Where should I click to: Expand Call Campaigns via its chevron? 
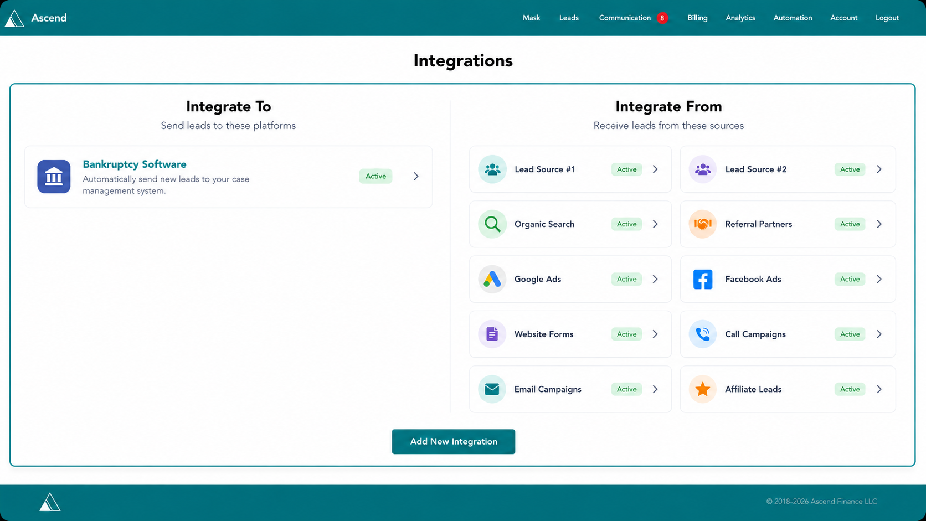click(x=879, y=334)
